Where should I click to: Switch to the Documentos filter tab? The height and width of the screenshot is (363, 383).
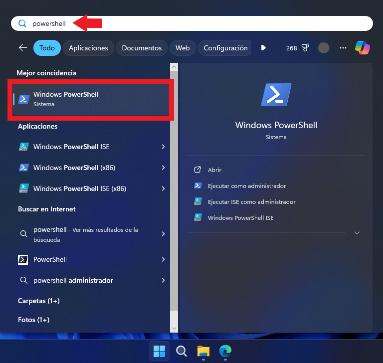(x=142, y=48)
